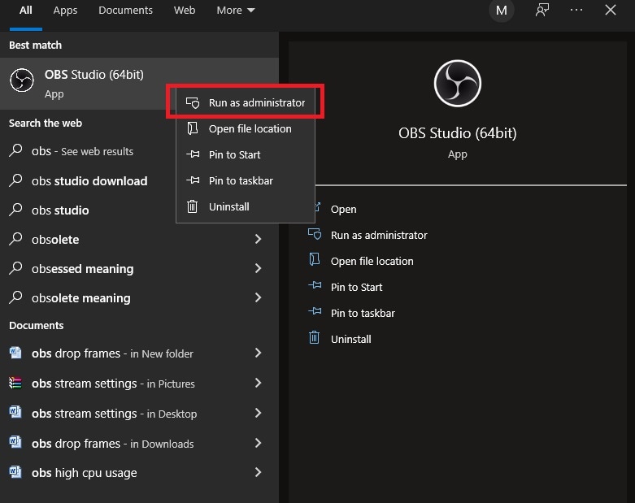This screenshot has width=635, height=503.
Task: Expand the More dropdown in the search tabs
Action: [235, 11]
